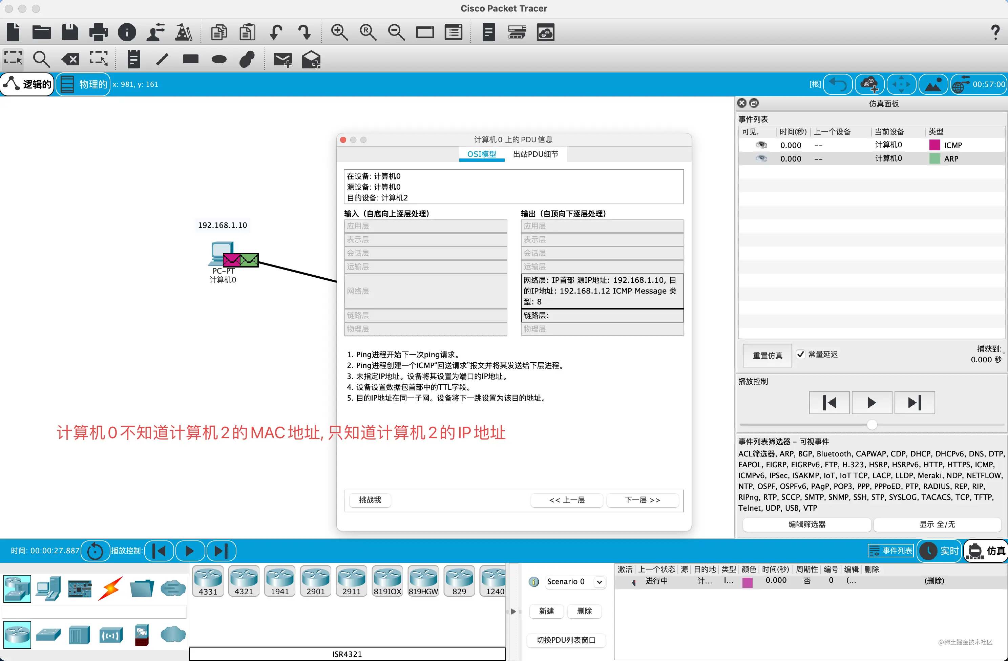Select the End Devices category icon
This screenshot has width=1008, height=661.
[48, 589]
